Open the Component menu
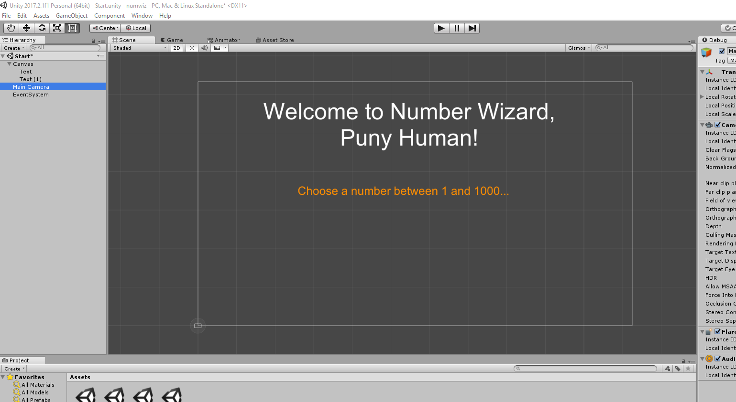The image size is (736, 402). (110, 16)
